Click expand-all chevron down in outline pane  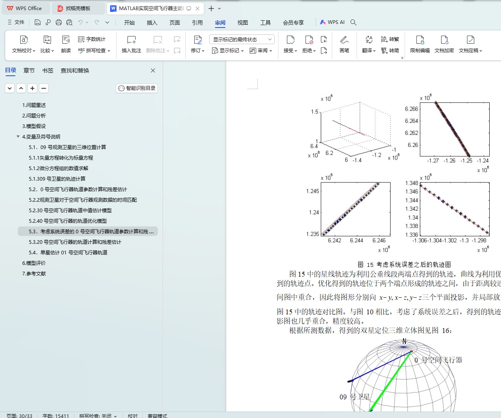coord(10,88)
